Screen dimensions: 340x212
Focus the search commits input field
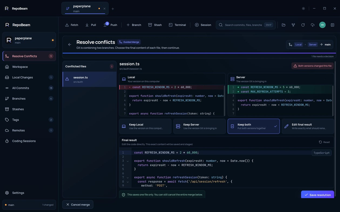(245, 25)
